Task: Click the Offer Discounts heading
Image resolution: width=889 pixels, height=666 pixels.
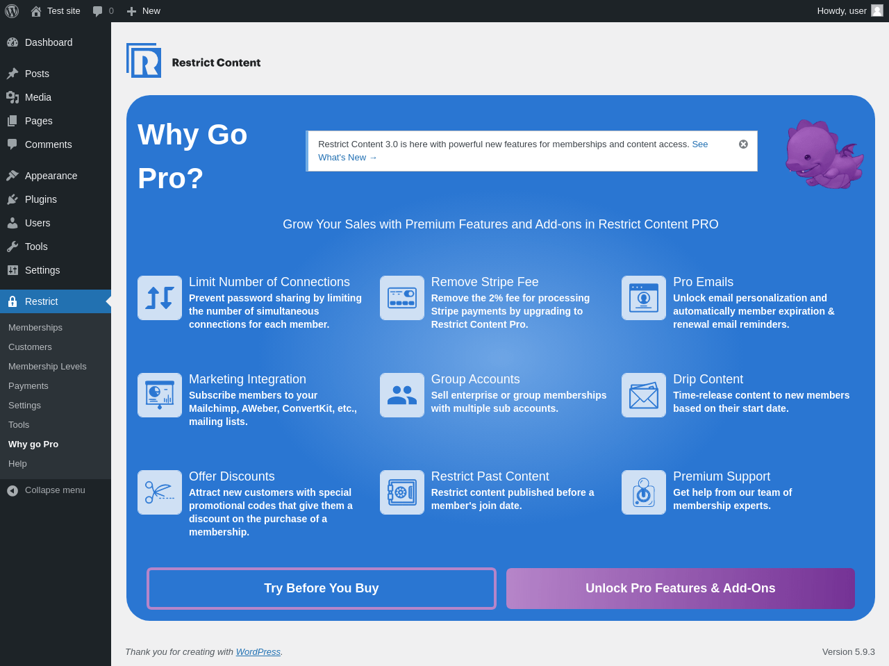Action: coord(232,476)
